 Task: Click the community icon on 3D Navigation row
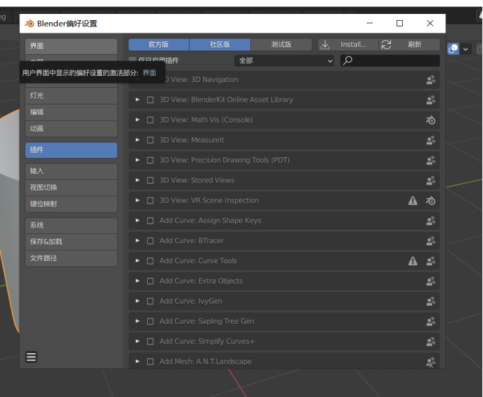pyautogui.click(x=431, y=80)
